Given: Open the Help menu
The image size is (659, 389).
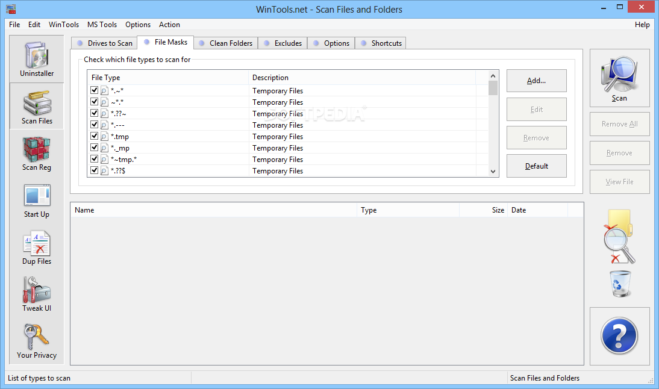Looking at the screenshot, I should (642, 25).
